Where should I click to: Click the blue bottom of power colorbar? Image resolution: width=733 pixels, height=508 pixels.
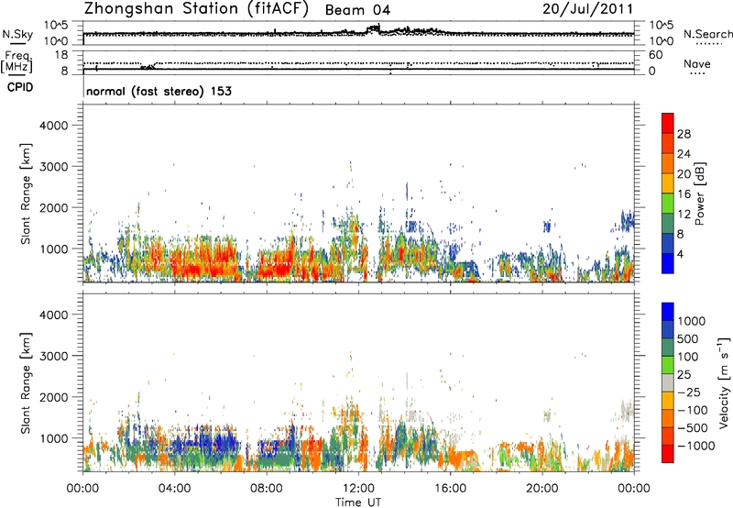click(668, 263)
